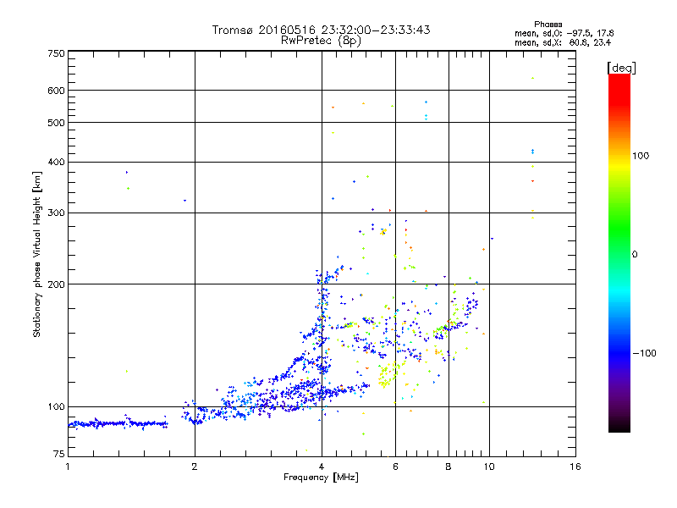
Task: Click the '750' y-axis tick label
Action: (57, 53)
